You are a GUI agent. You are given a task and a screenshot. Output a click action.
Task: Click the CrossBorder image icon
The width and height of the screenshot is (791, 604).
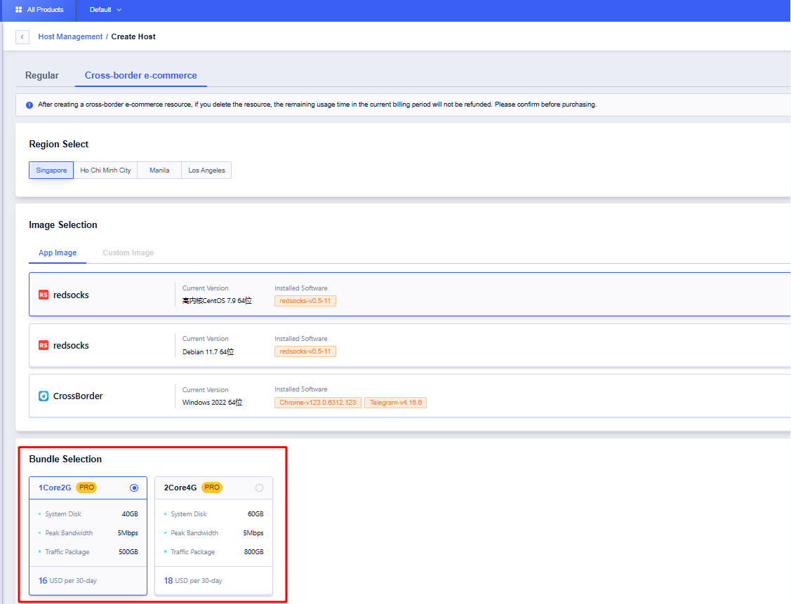[x=44, y=396]
